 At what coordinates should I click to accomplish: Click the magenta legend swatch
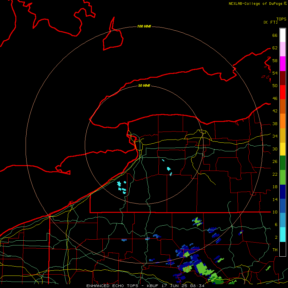point(283,64)
